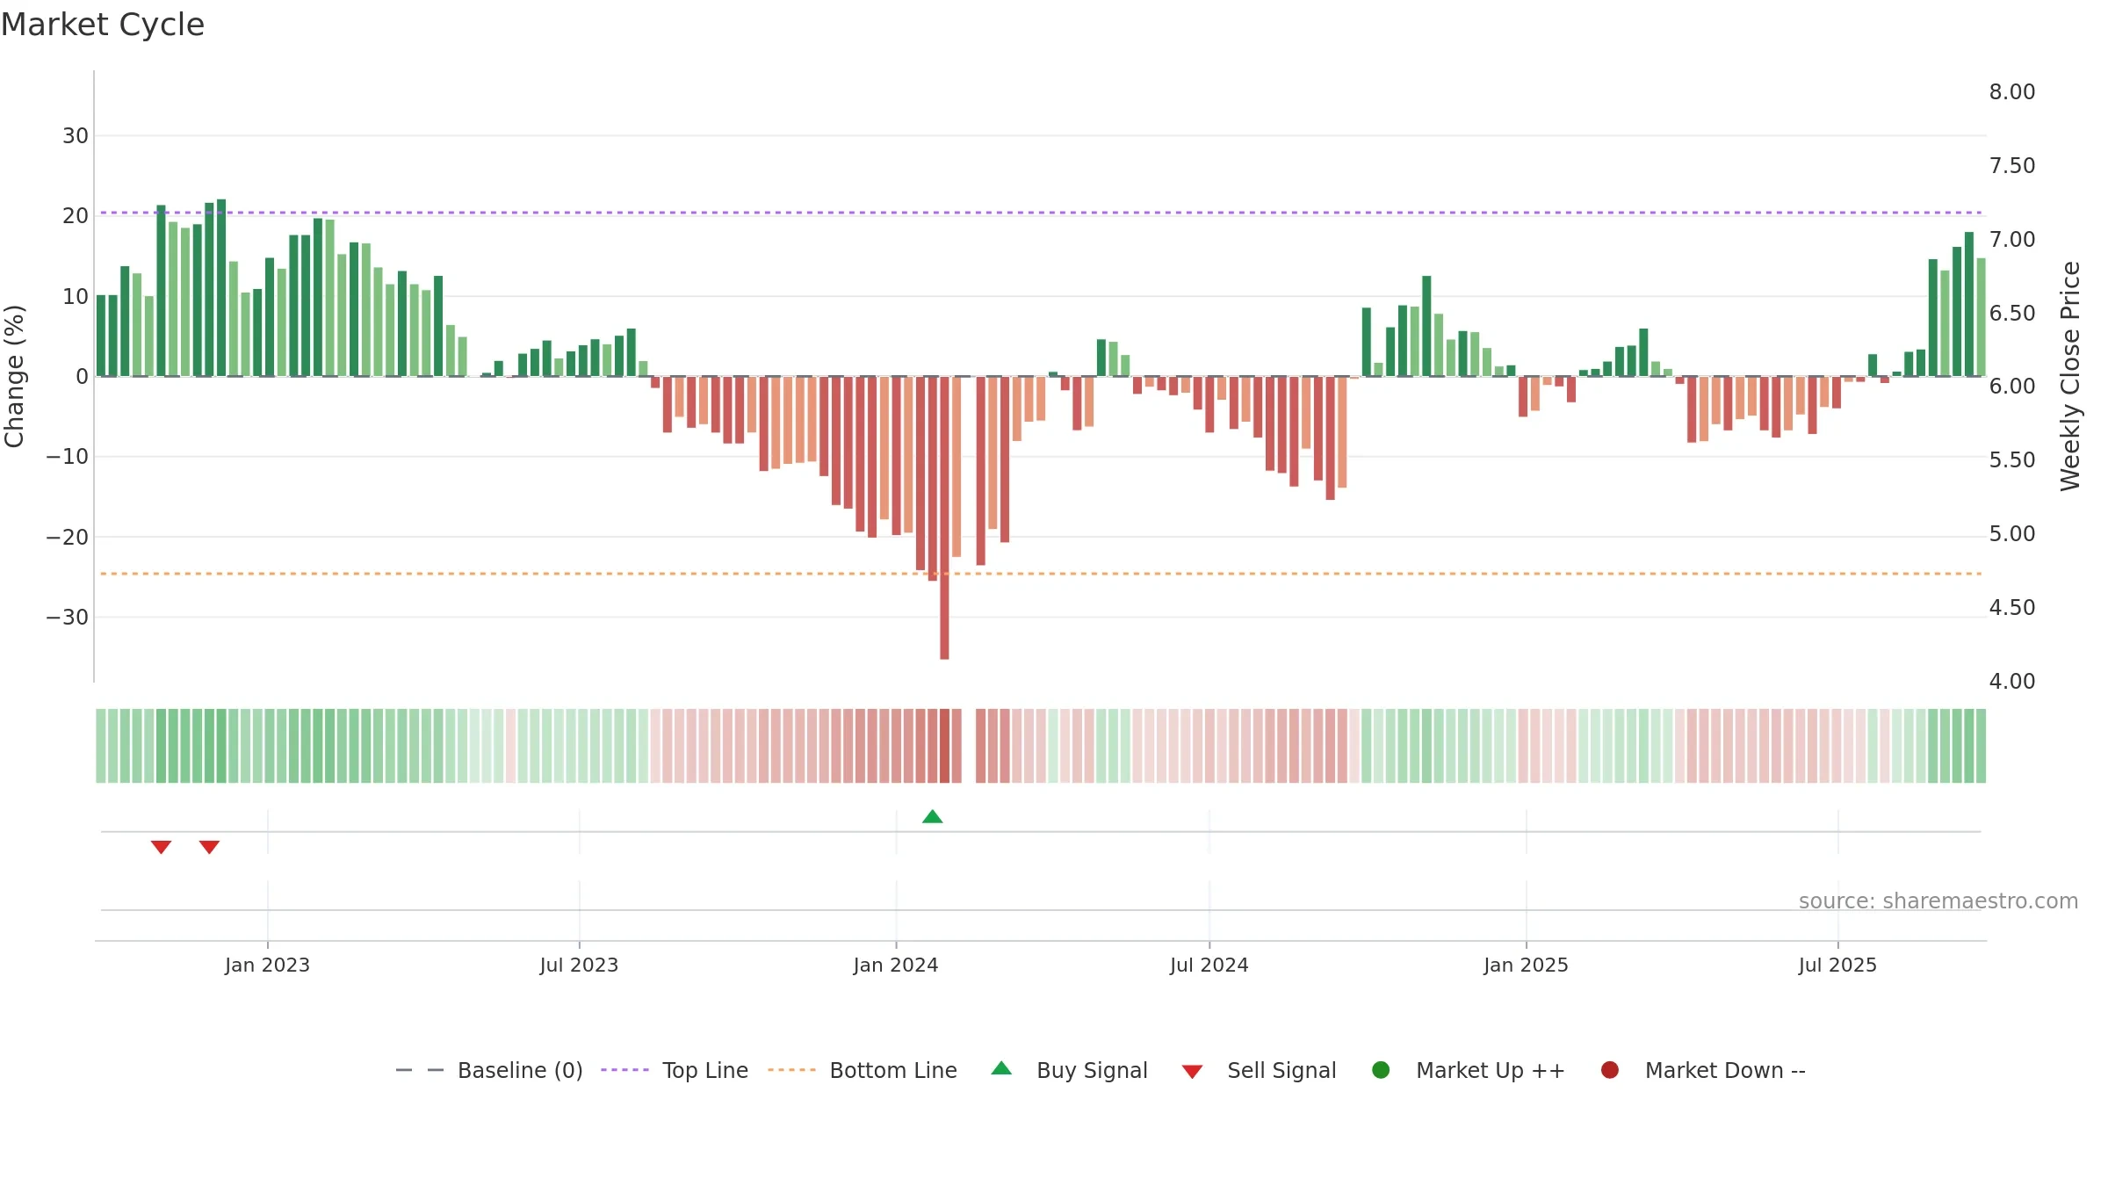The height and width of the screenshot is (1186, 2108).
Task: Toggle the Bottom Line legend label
Action: (x=893, y=1071)
